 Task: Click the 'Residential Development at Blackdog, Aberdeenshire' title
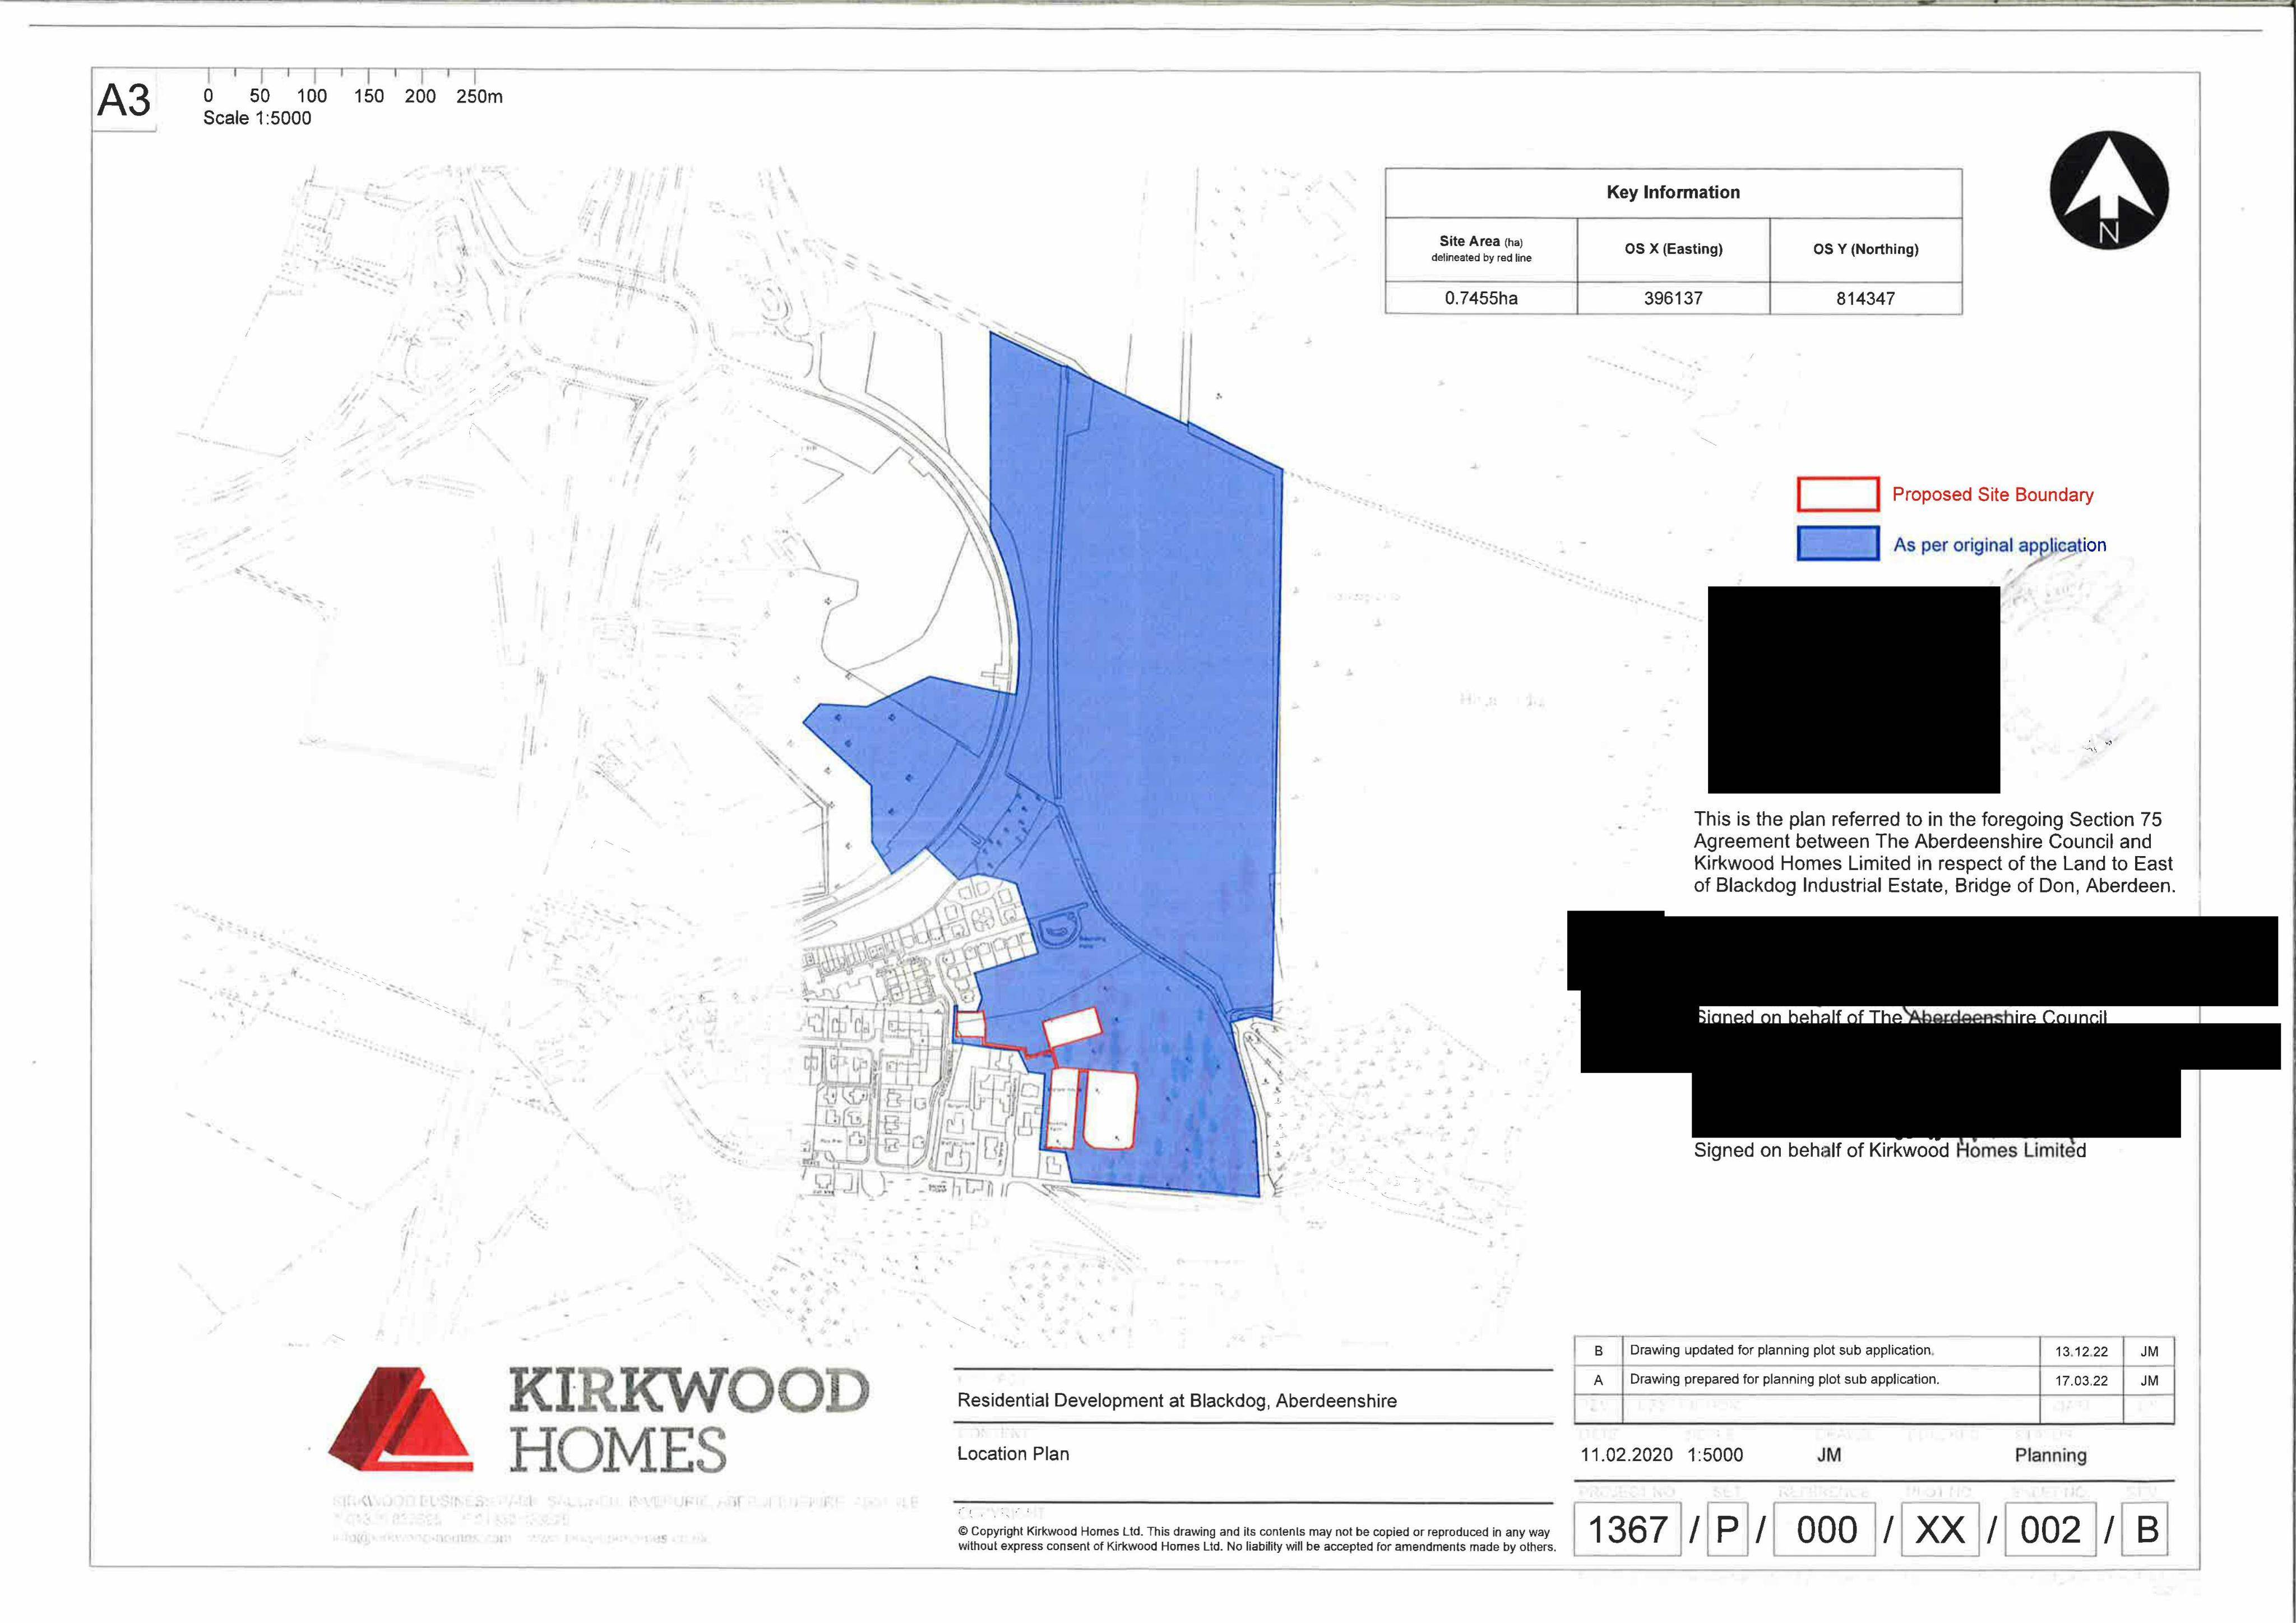tap(1177, 1401)
